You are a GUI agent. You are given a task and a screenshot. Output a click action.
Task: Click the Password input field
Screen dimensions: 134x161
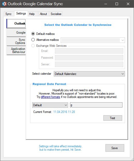point(89,58)
